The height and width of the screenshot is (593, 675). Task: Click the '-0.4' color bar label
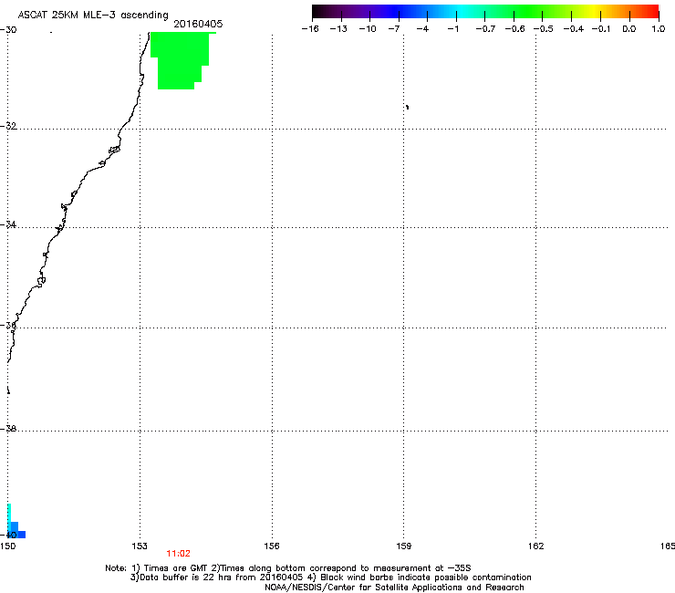click(x=574, y=29)
